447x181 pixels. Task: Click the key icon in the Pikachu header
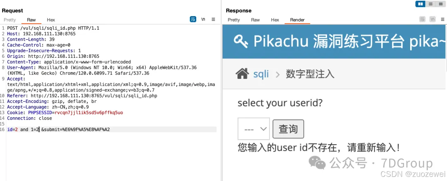[x=241, y=42]
